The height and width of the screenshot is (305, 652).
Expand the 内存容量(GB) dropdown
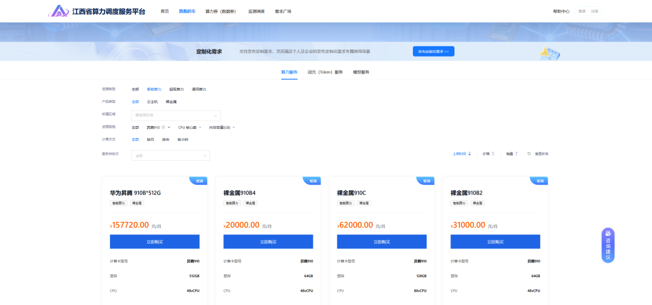(222, 127)
